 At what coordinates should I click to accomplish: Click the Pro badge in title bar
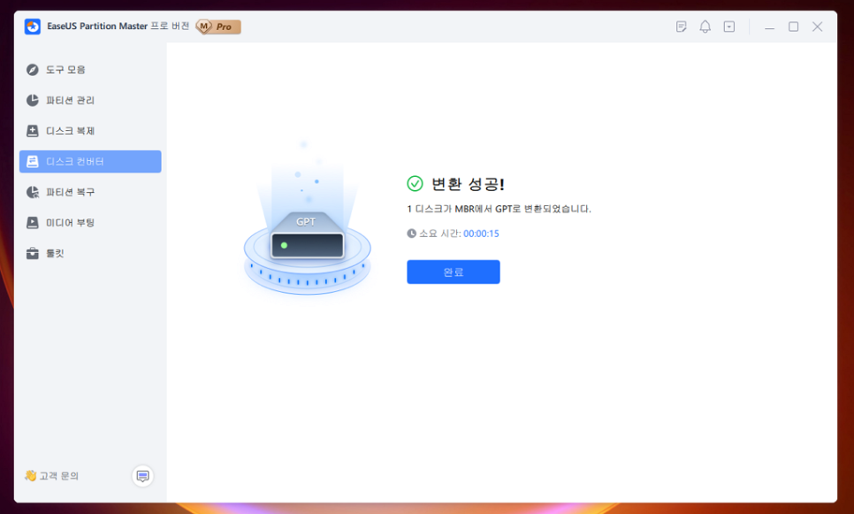pos(218,27)
